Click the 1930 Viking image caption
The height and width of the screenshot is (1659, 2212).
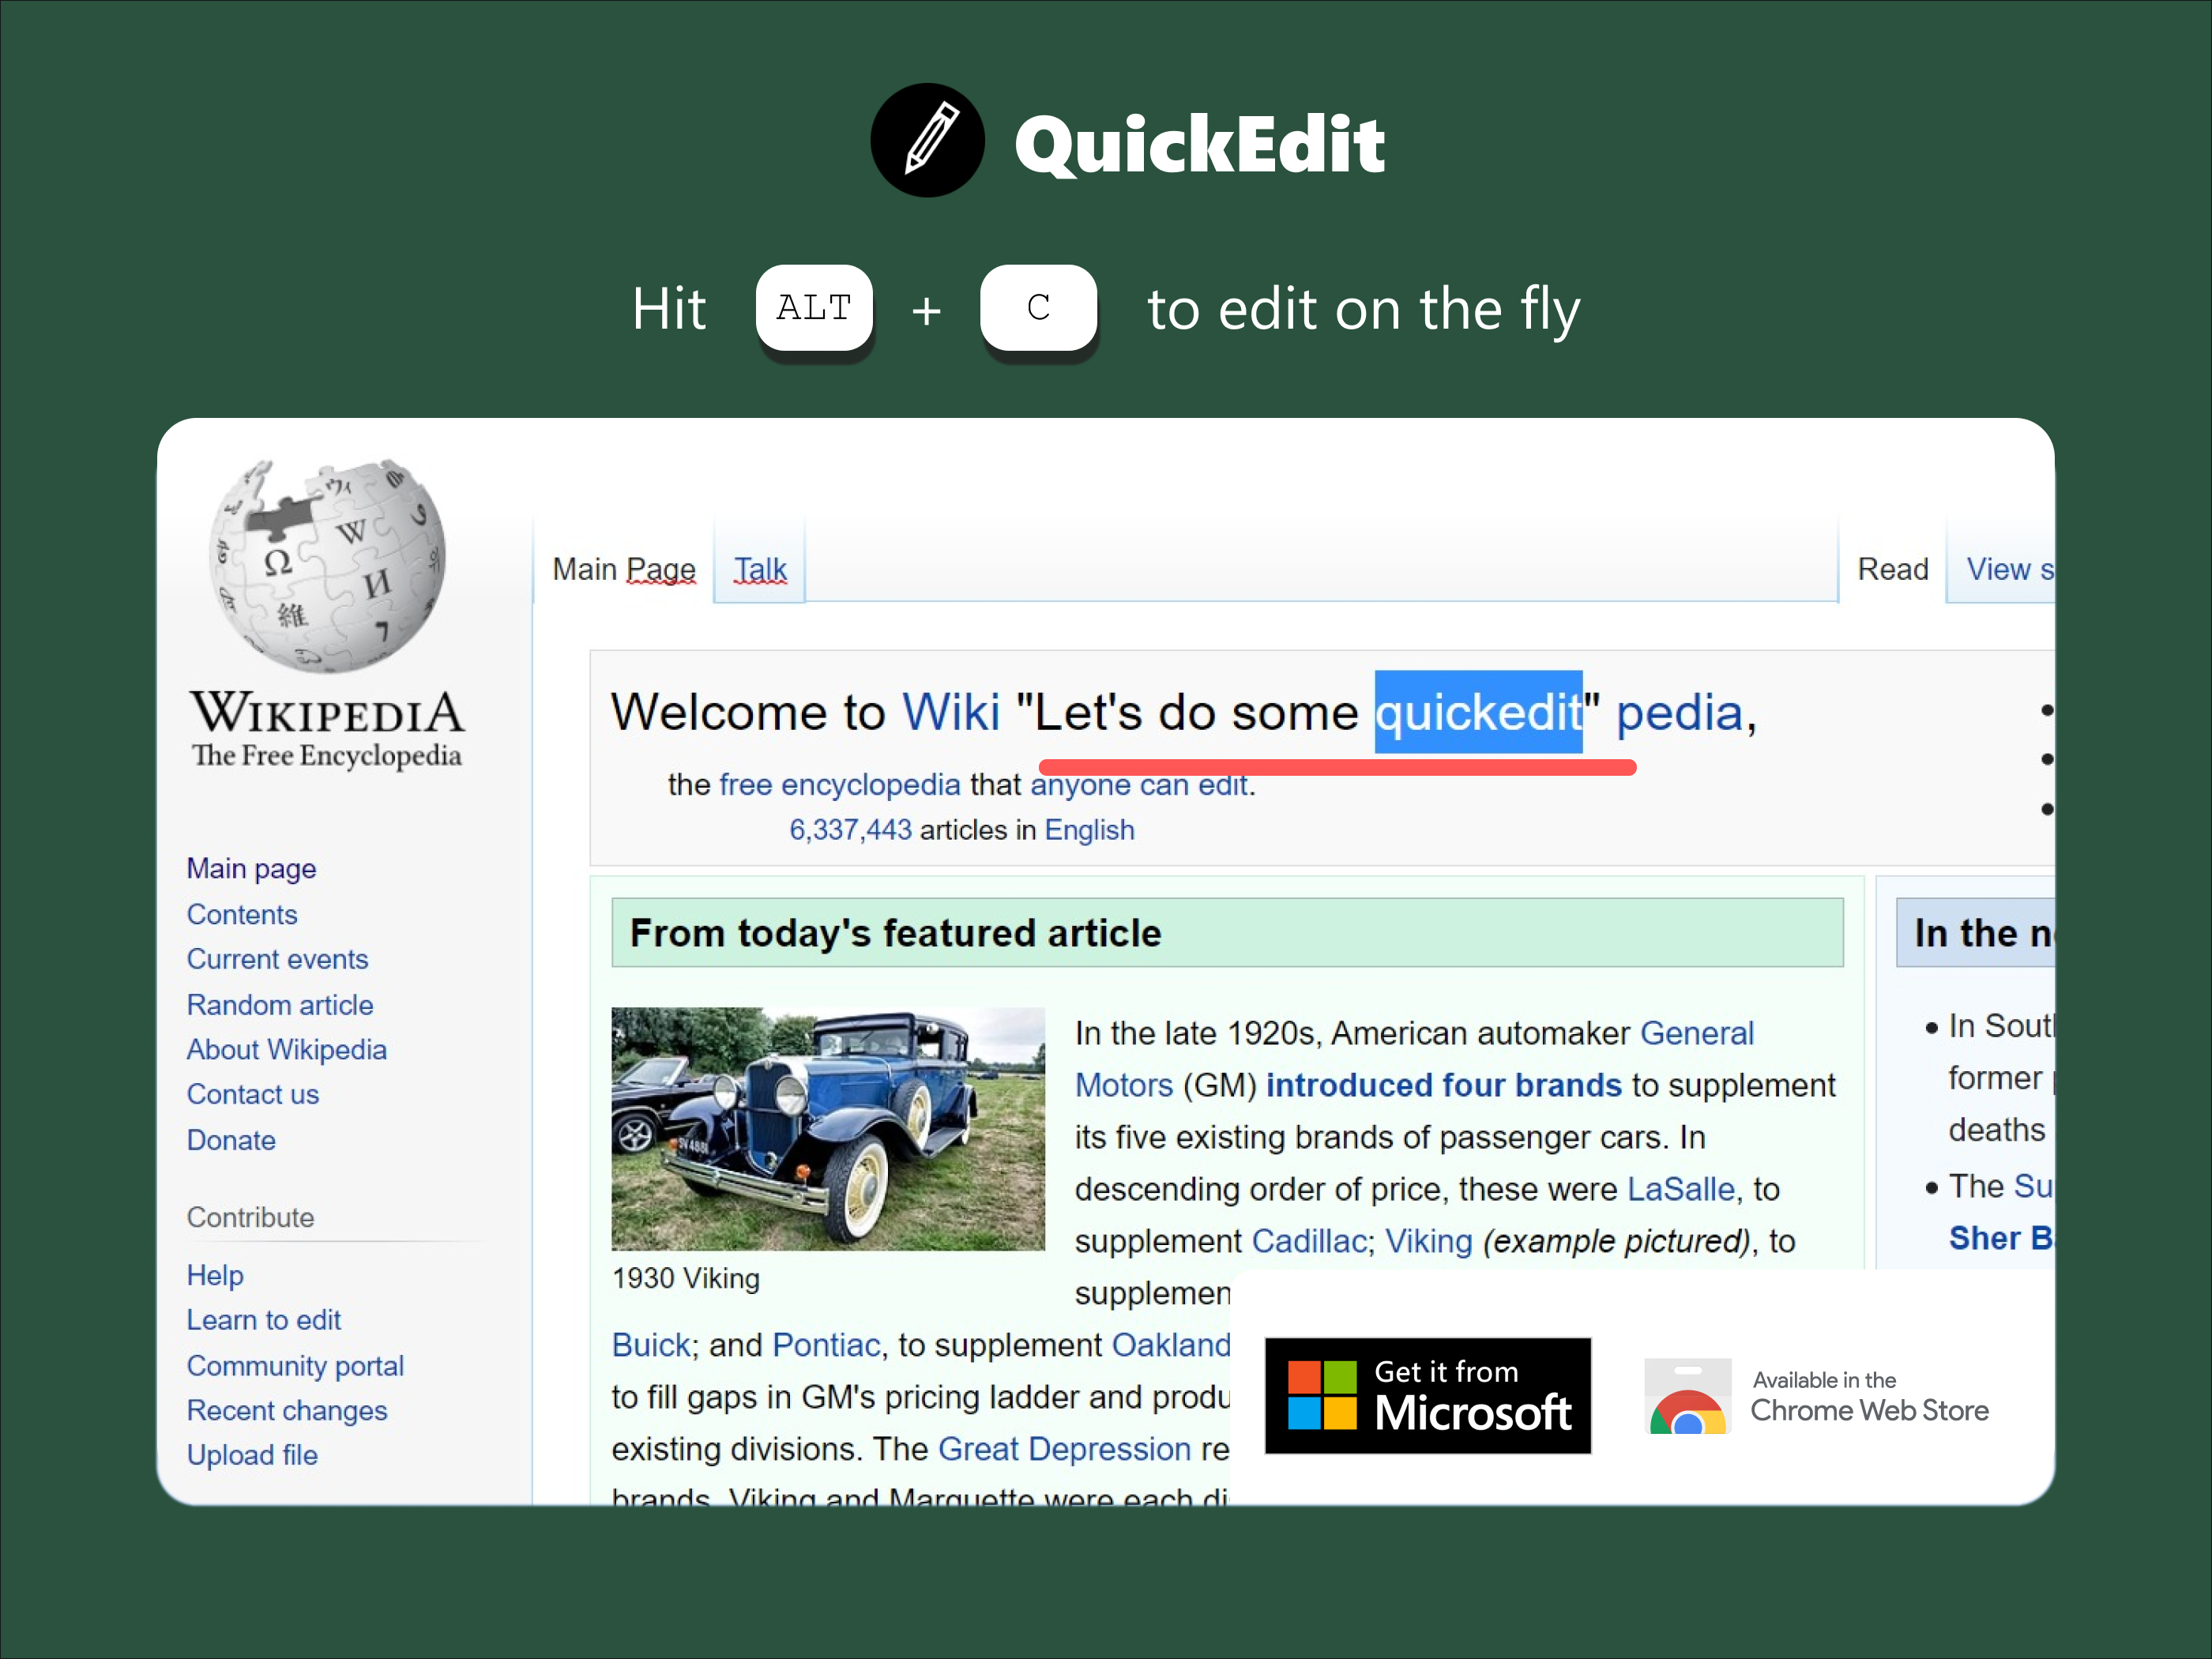(x=686, y=1278)
